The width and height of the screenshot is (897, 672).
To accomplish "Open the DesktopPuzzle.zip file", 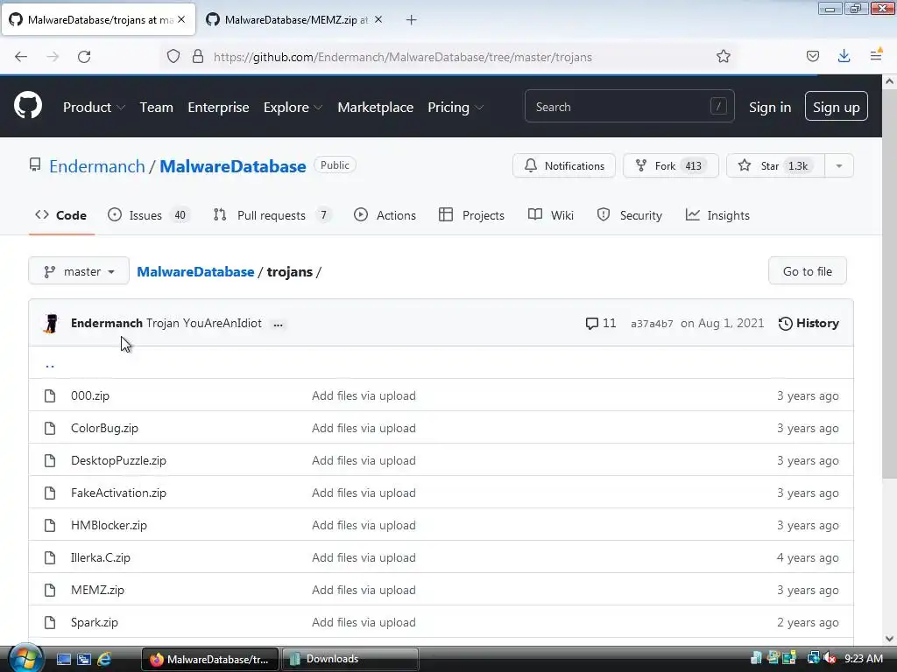I will click(118, 460).
